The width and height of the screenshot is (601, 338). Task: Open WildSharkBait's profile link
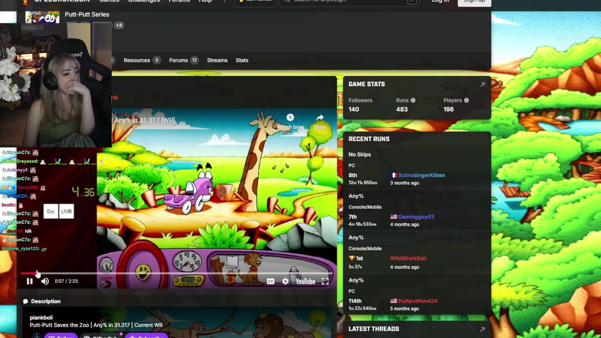(x=408, y=258)
